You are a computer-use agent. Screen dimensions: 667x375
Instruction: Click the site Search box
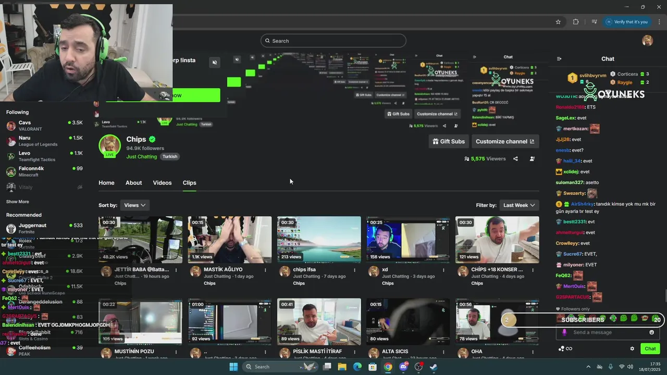point(333,41)
